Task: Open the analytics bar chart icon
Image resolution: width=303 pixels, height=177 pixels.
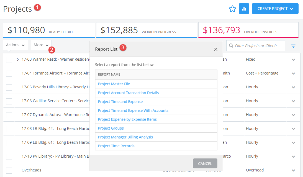Action: [x=244, y=9]
